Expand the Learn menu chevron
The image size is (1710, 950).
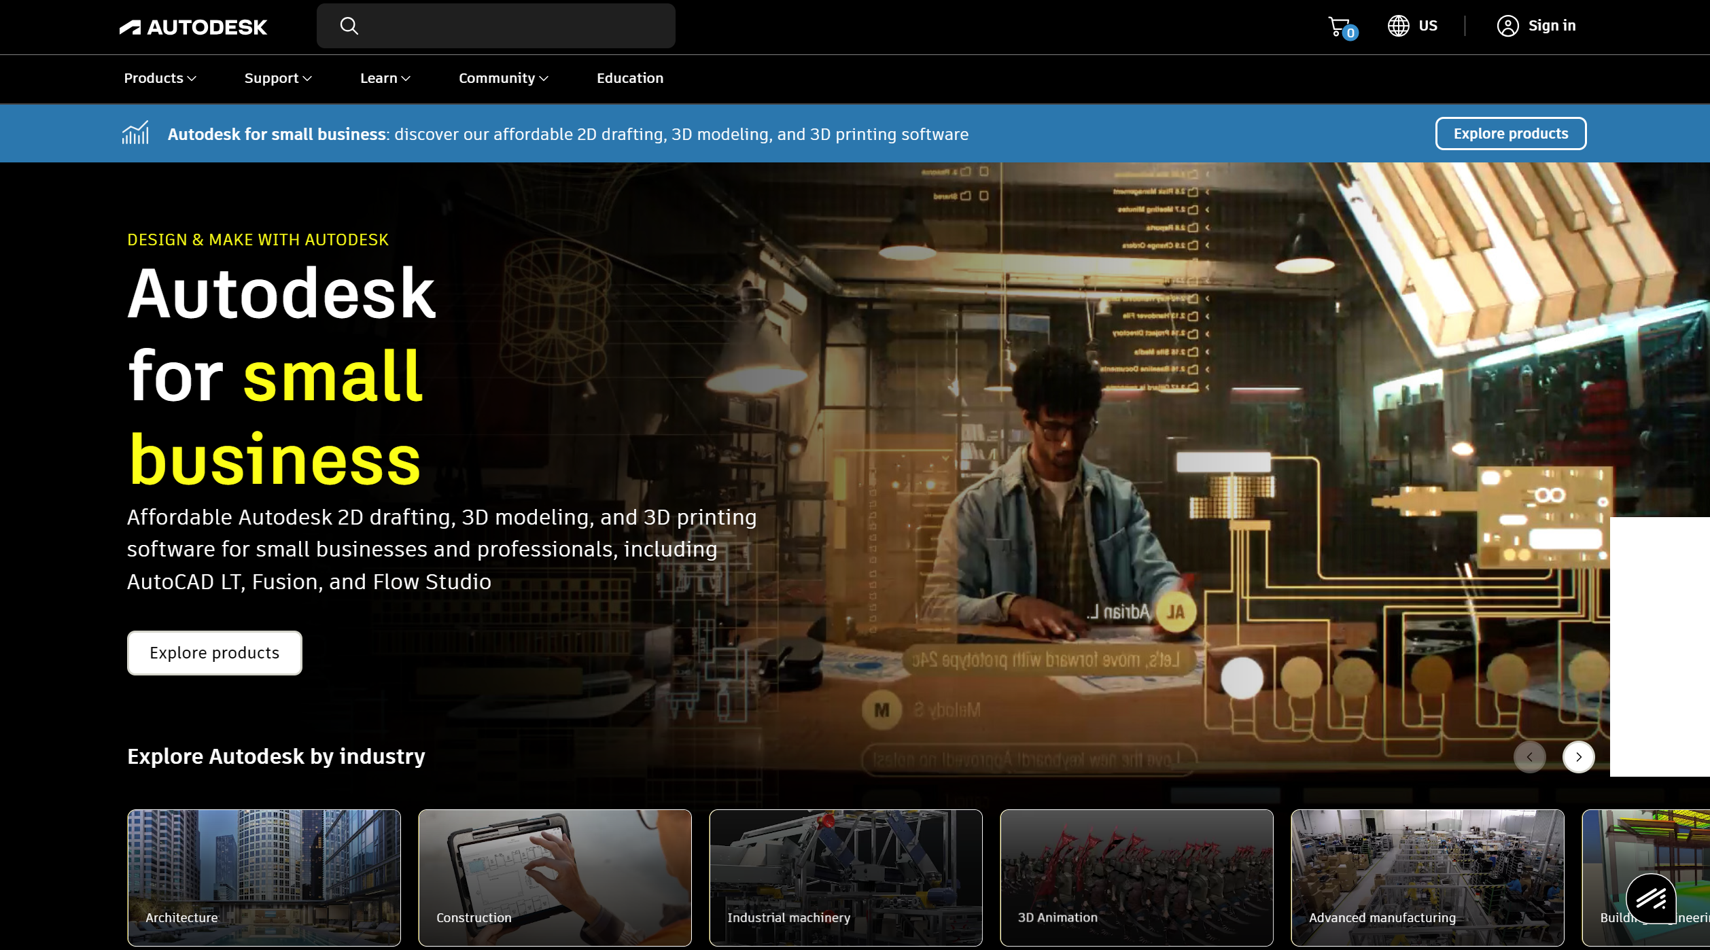point(406,79)
